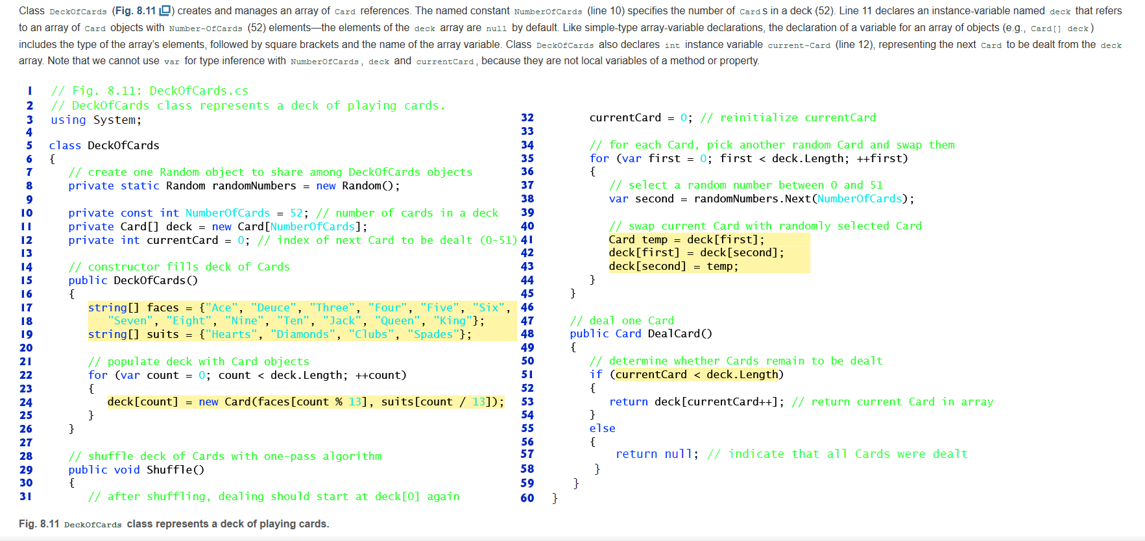Click the comment 'constructor fills deck of Cards'
This screenshot has height=541, width=1145.
click(179, 267)
